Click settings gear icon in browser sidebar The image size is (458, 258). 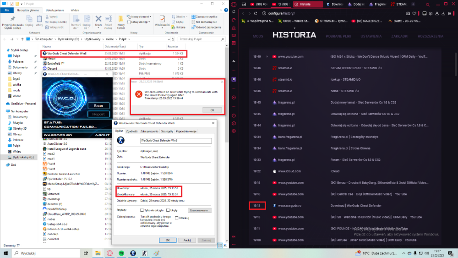234,131
